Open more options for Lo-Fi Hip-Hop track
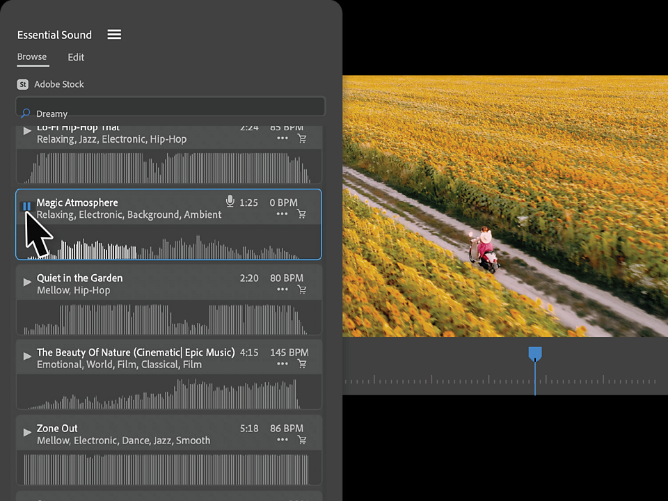The image size is (668, 501). tap(282, 138)
